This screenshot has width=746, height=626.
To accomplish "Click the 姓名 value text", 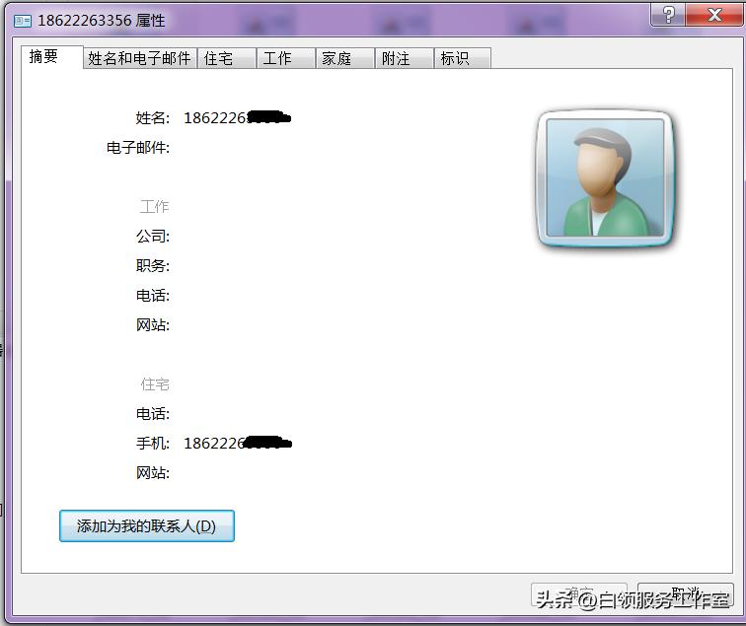I will click(237, 117).
